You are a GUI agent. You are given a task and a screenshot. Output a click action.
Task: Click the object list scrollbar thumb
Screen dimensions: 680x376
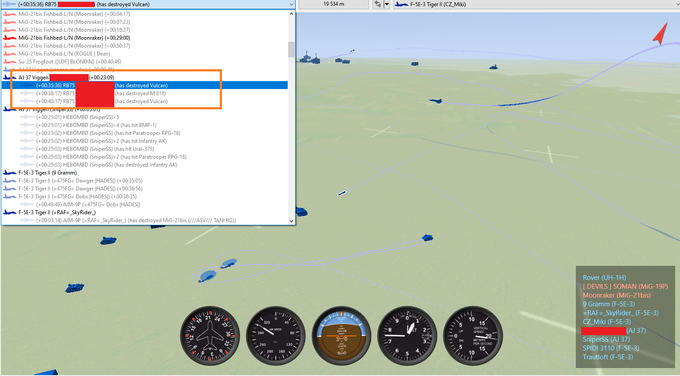pyautogui.click(x=291, y=49)
